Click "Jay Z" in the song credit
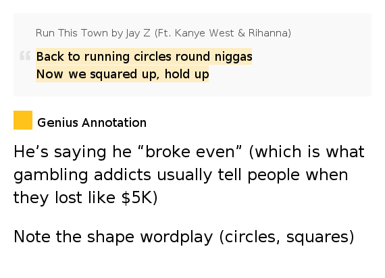This screenshot has height=278, width=385. point(138,33)
